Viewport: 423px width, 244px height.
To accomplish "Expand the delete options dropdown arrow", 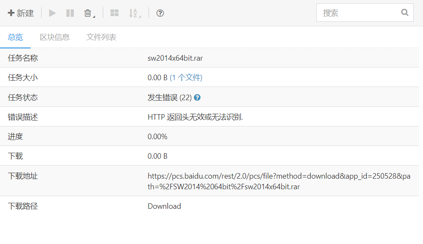I will point(94,17).
